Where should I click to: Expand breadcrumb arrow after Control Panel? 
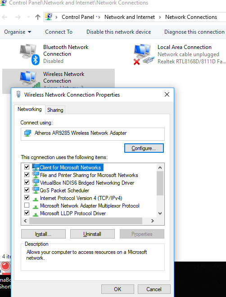pos(99,17)
